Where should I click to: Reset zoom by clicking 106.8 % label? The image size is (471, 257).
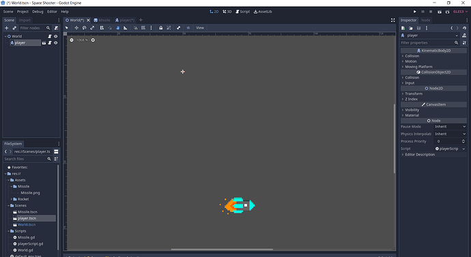[82, 40]
